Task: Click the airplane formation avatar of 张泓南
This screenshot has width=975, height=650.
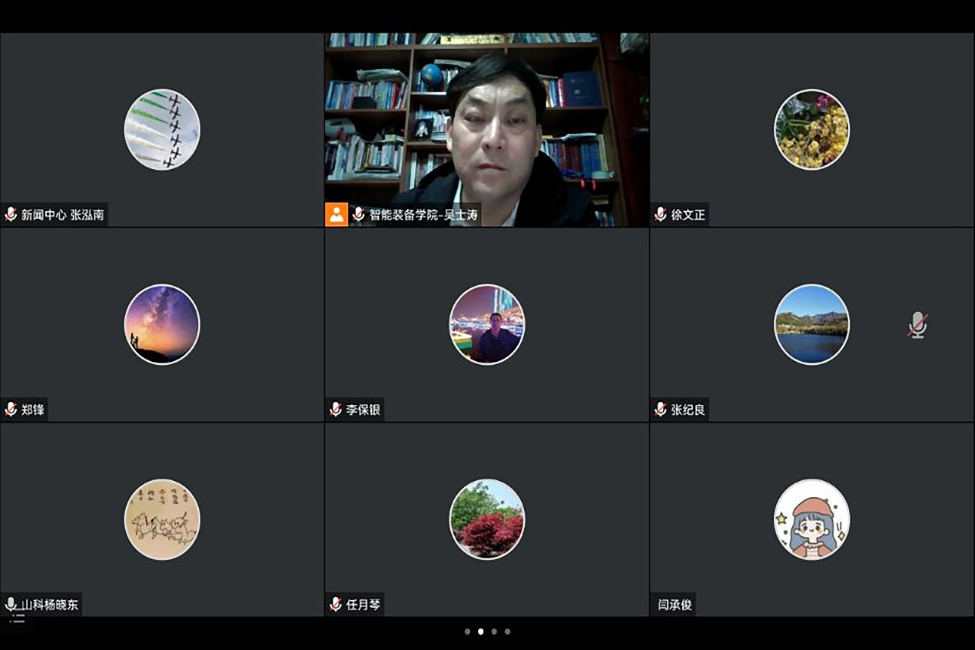Action: point(162,129)
